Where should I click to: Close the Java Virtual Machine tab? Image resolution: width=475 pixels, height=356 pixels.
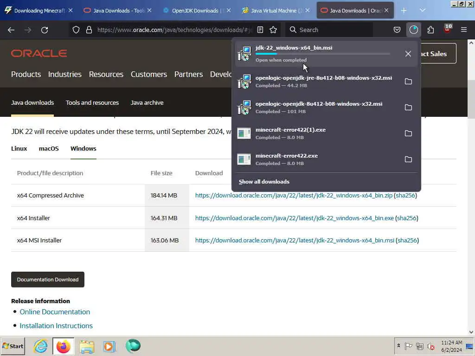click(x=308, y=10)
